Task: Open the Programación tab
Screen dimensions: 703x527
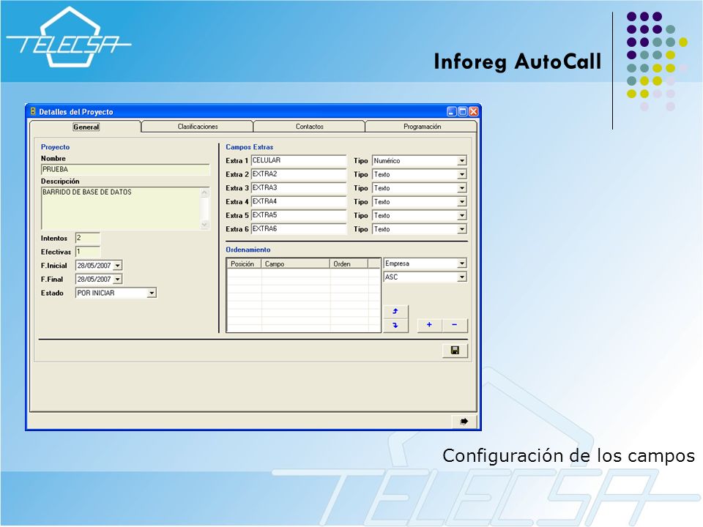Action: pyautogui.click(x=422, y=127)
